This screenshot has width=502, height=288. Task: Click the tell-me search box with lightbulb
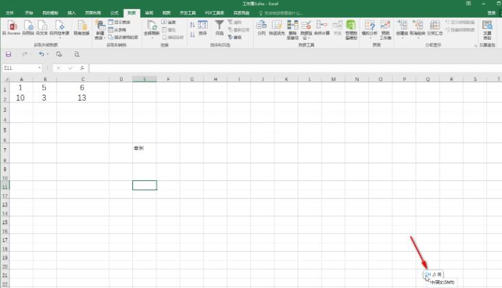pyautogui.click(x=280, y=13)
